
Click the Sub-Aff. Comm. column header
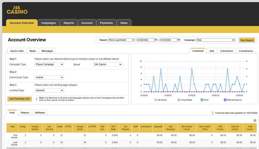[x=235, y=128]
